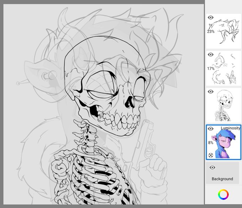Viewport: 242px width, 208px height.
Task: Hide the 23% opacity hair sketch layer
Action: pyautogui.click(x=211, y=17)
